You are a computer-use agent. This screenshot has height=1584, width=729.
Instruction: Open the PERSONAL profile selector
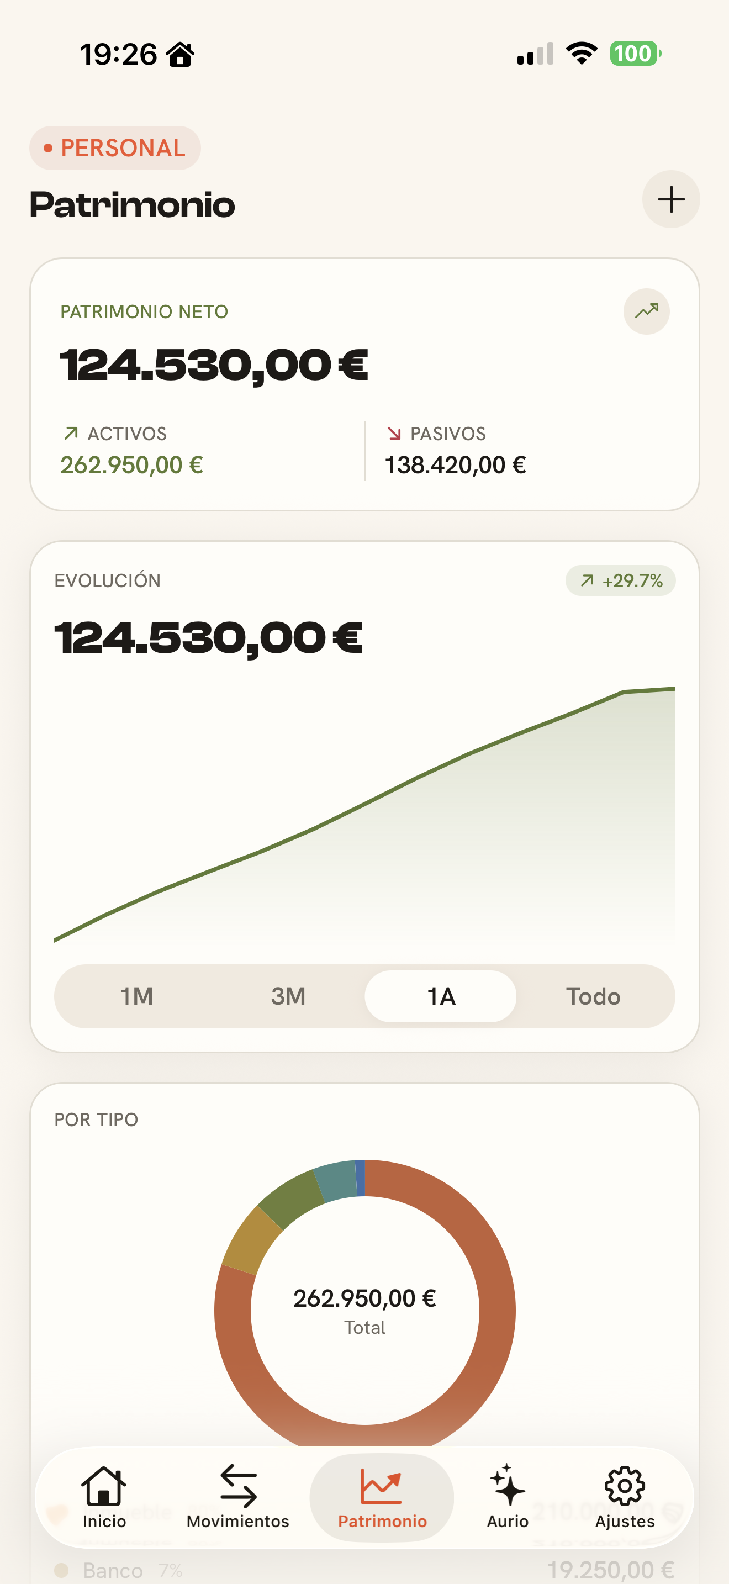click(115, 148)
